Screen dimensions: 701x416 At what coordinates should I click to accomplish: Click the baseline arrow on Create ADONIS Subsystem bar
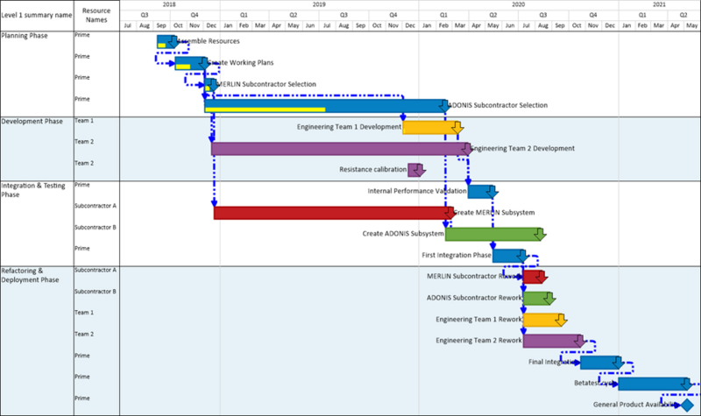pyautogui.click(x=540, y=234)
